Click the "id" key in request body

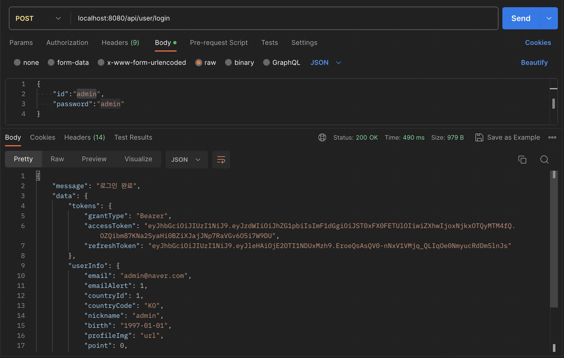click(61, 94)
